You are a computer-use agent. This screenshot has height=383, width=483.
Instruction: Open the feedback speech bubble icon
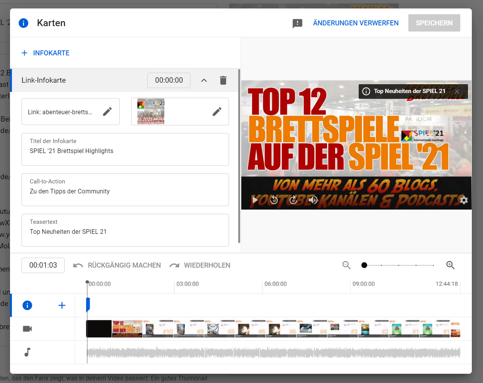coord(297,23)
